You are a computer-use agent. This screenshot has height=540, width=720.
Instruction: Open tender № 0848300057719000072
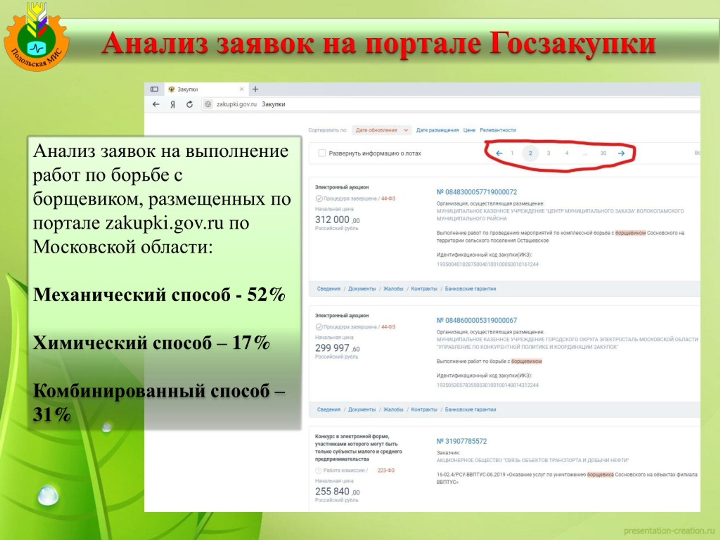(476, 192)
